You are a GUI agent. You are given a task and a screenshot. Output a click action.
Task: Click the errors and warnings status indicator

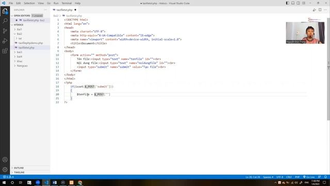point(8,177)
